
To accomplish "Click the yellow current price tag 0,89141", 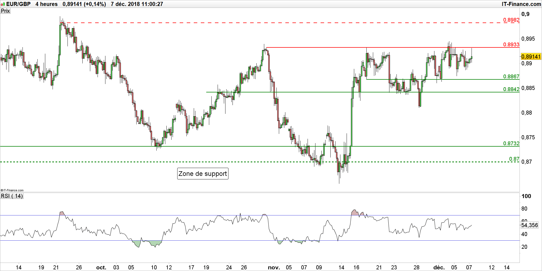I will [x=531, y=57].
